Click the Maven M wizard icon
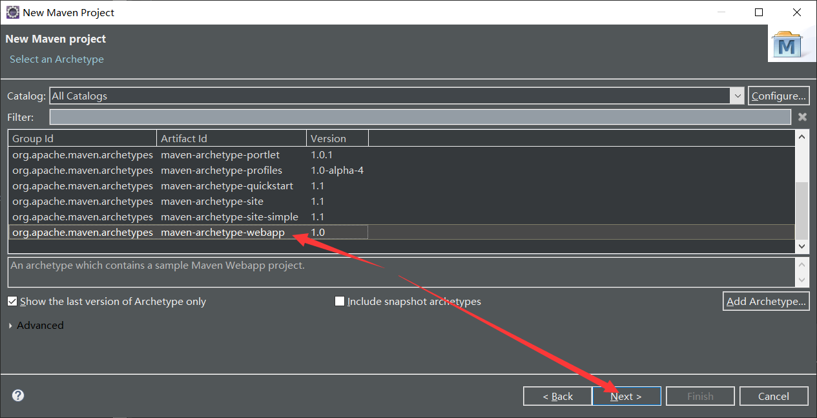 787,44
